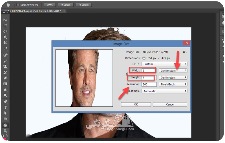The image size is (225, 143).
Task: Select the Eraser tool
Action: click(x=5, y=78)
